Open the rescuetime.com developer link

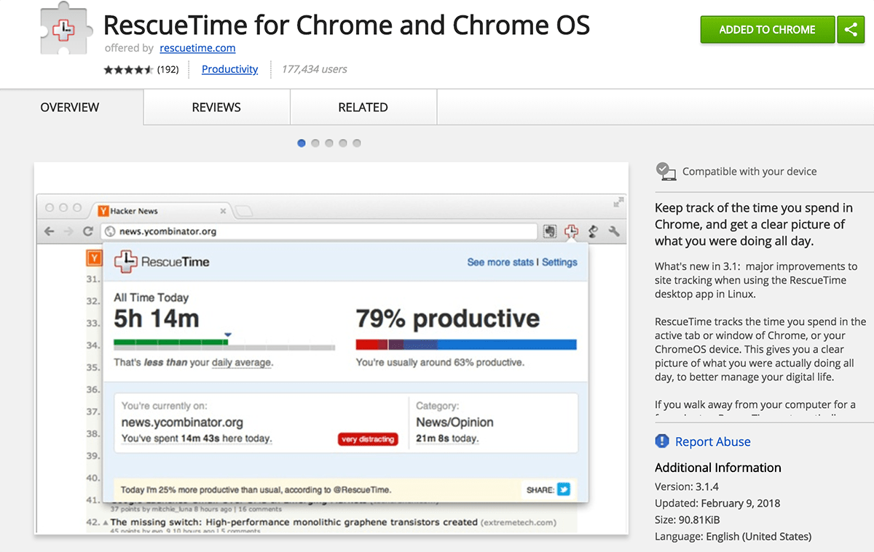[x=197, y=48]
